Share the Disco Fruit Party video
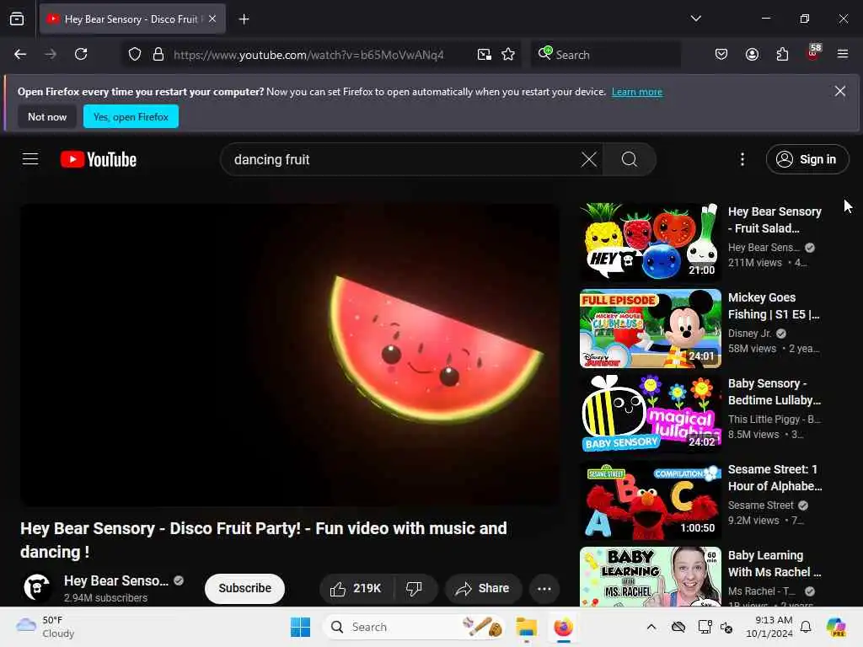 point(482,589)
